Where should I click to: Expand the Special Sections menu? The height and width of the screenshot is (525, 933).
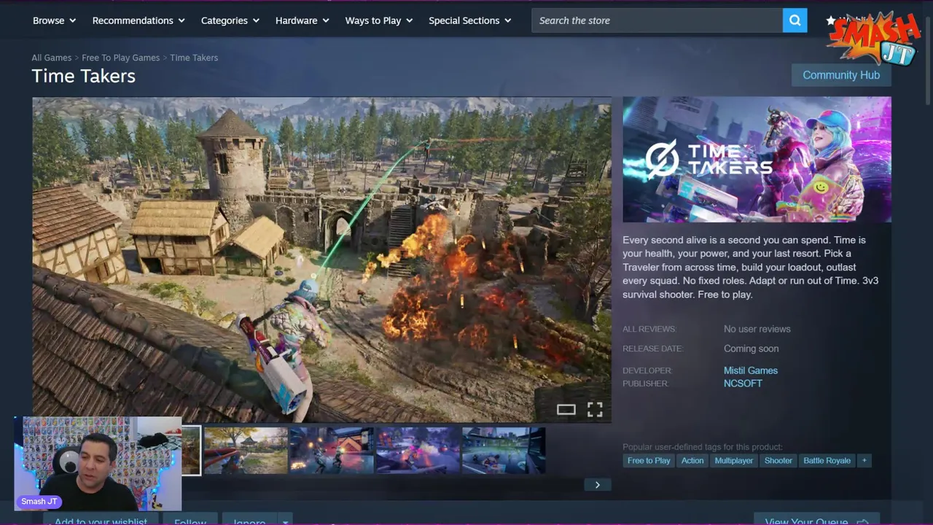click(470, 20)
